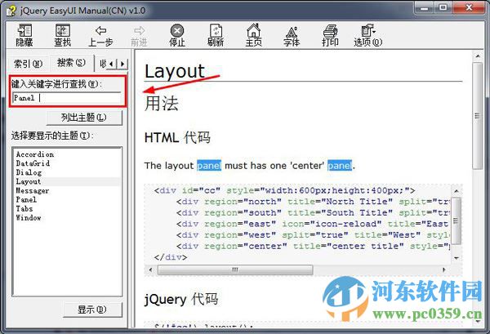Screen dimensions: 490x334
Task: Click the main page scroll up arrow
Action: pos(478,56)
